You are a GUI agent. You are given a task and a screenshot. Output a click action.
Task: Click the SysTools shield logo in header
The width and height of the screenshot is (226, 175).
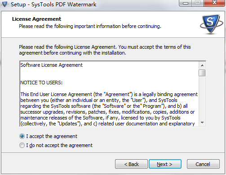[x=212, y=23]
